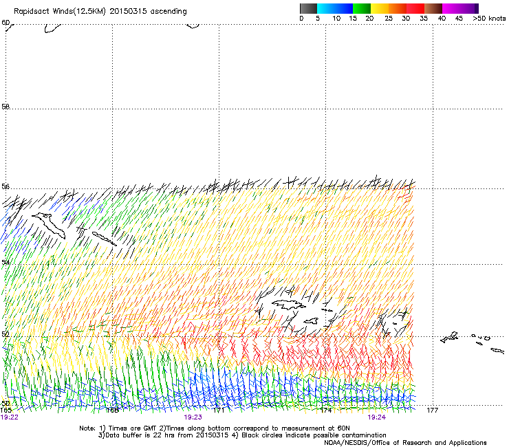Click the yellow 20-25 knots swatch
This screenshot has height=447, width=509.
click(x=380, y=8)
